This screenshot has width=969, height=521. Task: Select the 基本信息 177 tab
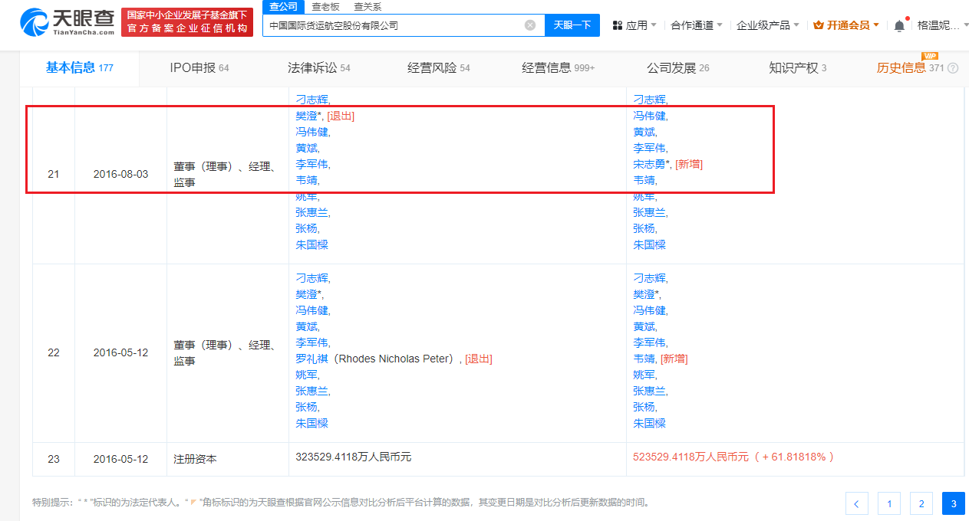pyautogui.click(x=80, y=68)
